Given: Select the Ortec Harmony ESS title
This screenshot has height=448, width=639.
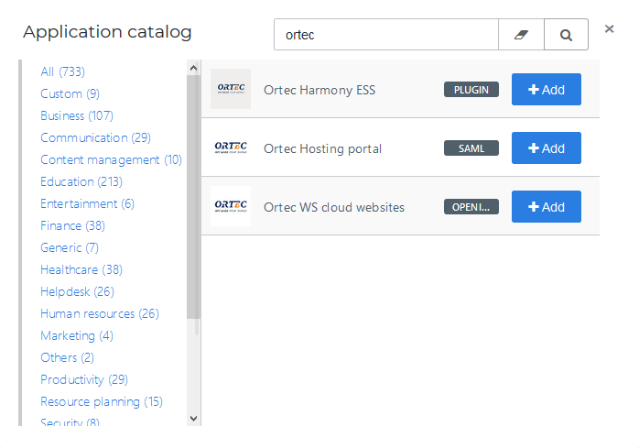Looking at the screenshot, I should [319, 90].
